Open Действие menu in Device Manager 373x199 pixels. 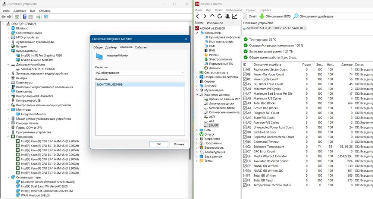coord(20,11)
